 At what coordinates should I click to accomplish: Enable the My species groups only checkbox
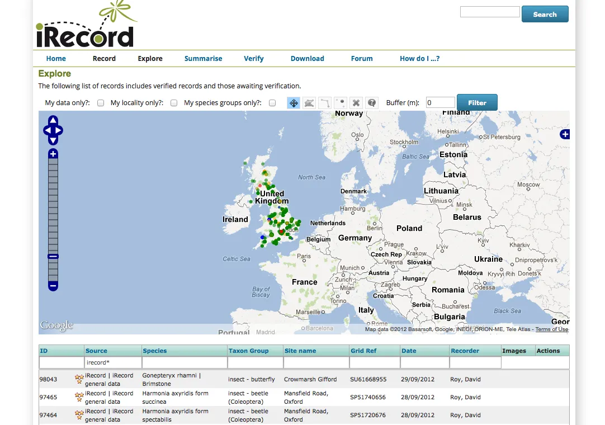(272, 103)
